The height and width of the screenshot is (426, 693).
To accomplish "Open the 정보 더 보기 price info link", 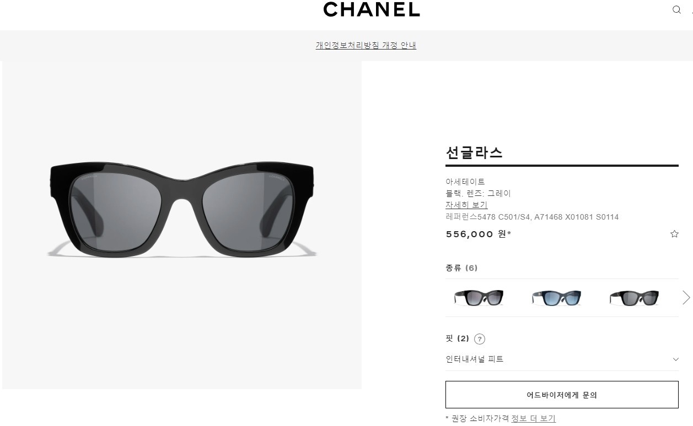I will pos(533,419).
